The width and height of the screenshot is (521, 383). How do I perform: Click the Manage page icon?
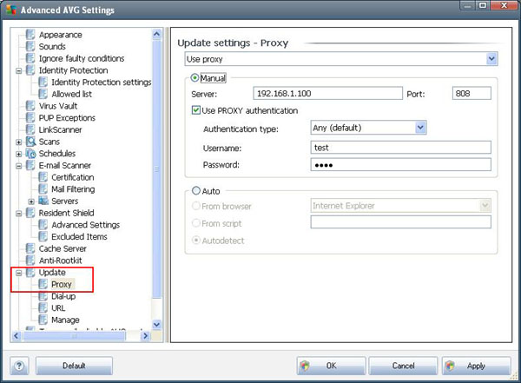coord(43,320)
